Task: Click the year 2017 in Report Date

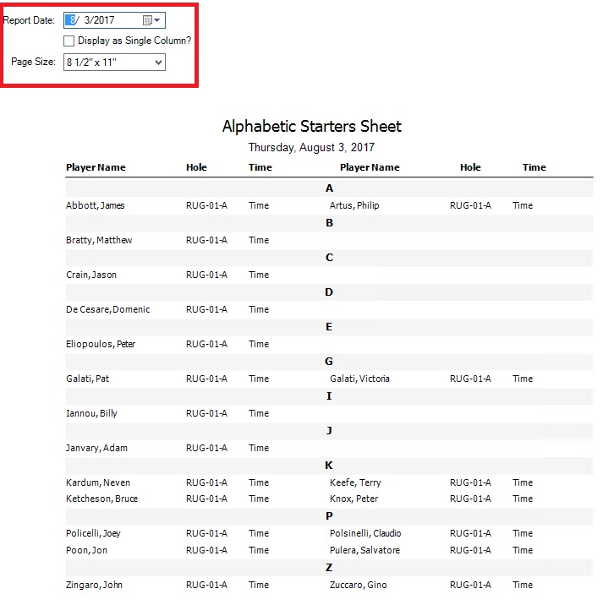Action: [x=104, y=20]
